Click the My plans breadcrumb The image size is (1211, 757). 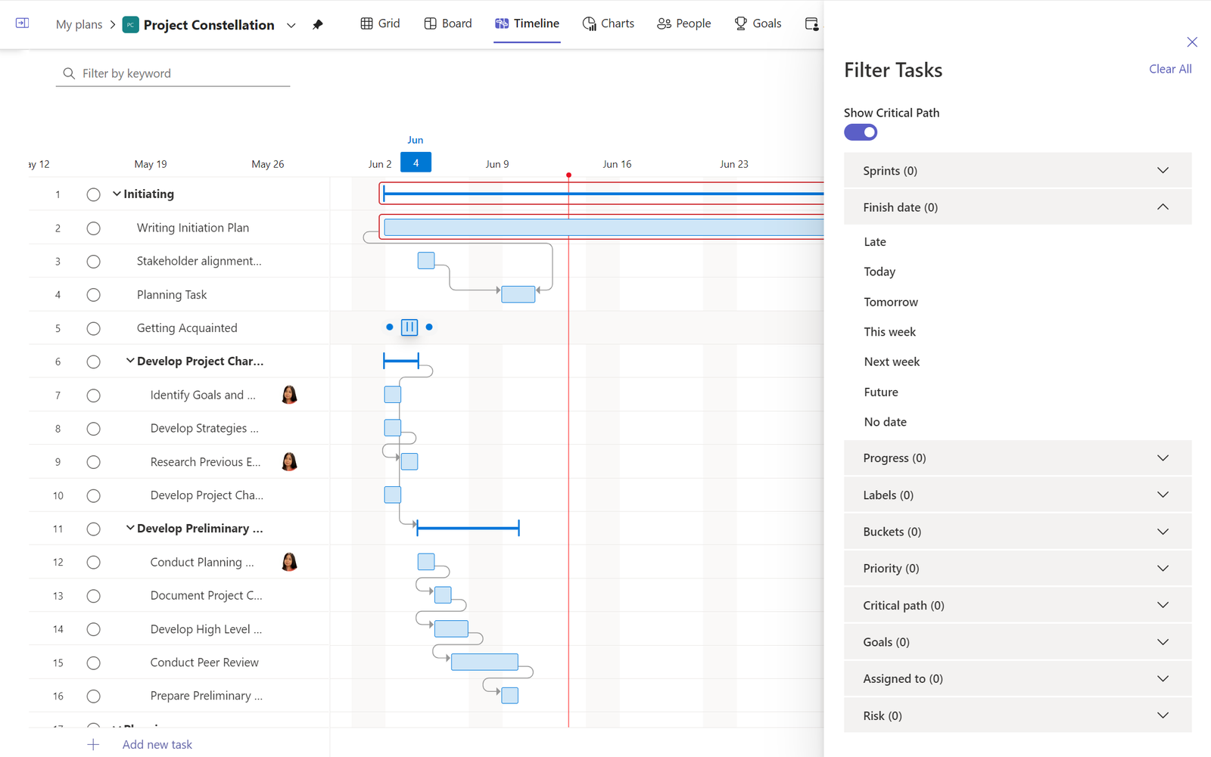[x=79, y=24]
